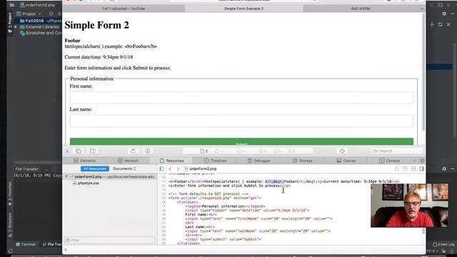Screen dimensions: 457x257
Task: Select phpstyle.css in resource list
Action: 89,183
